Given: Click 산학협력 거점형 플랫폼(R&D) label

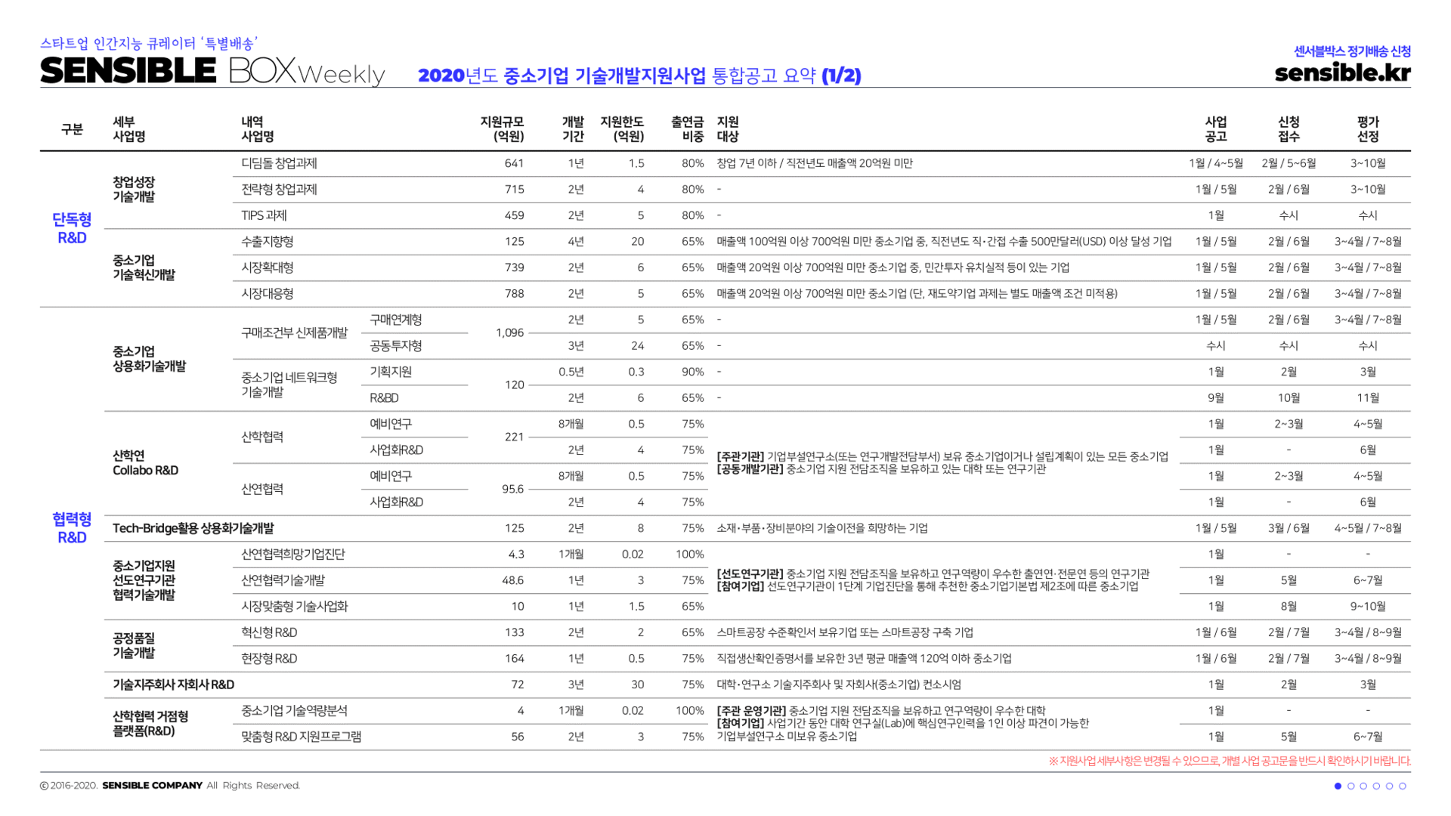Looking at the screenshot, I should [150, 724].
